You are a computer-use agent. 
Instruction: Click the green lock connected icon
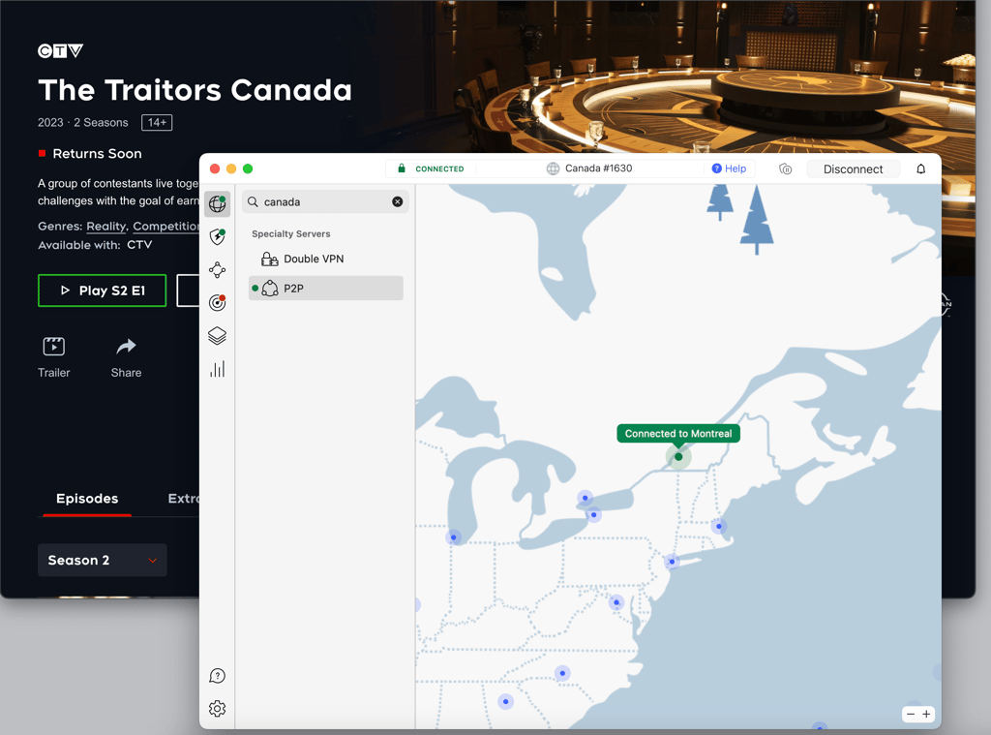402,168
